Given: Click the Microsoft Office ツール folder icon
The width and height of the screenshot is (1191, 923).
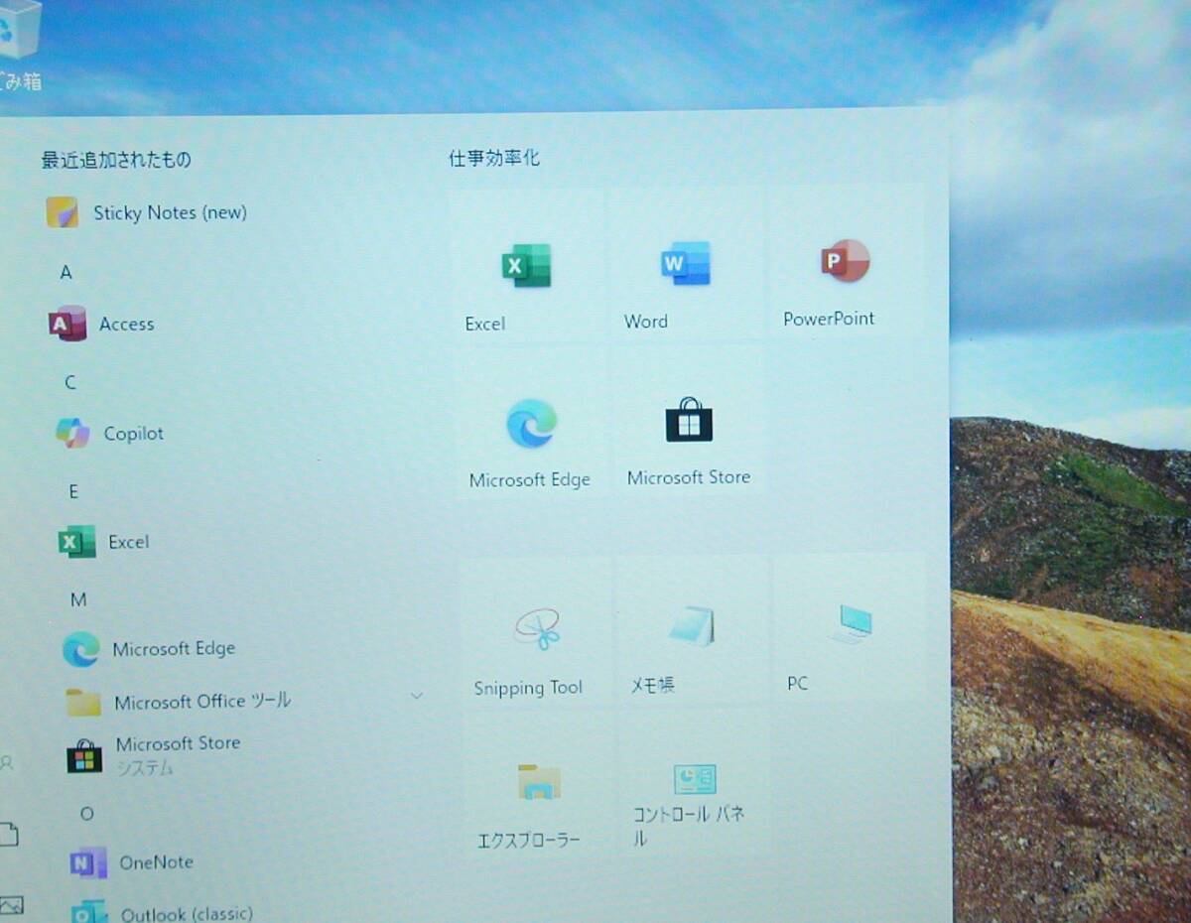Looking at the screenshot, I should [83, 703].
